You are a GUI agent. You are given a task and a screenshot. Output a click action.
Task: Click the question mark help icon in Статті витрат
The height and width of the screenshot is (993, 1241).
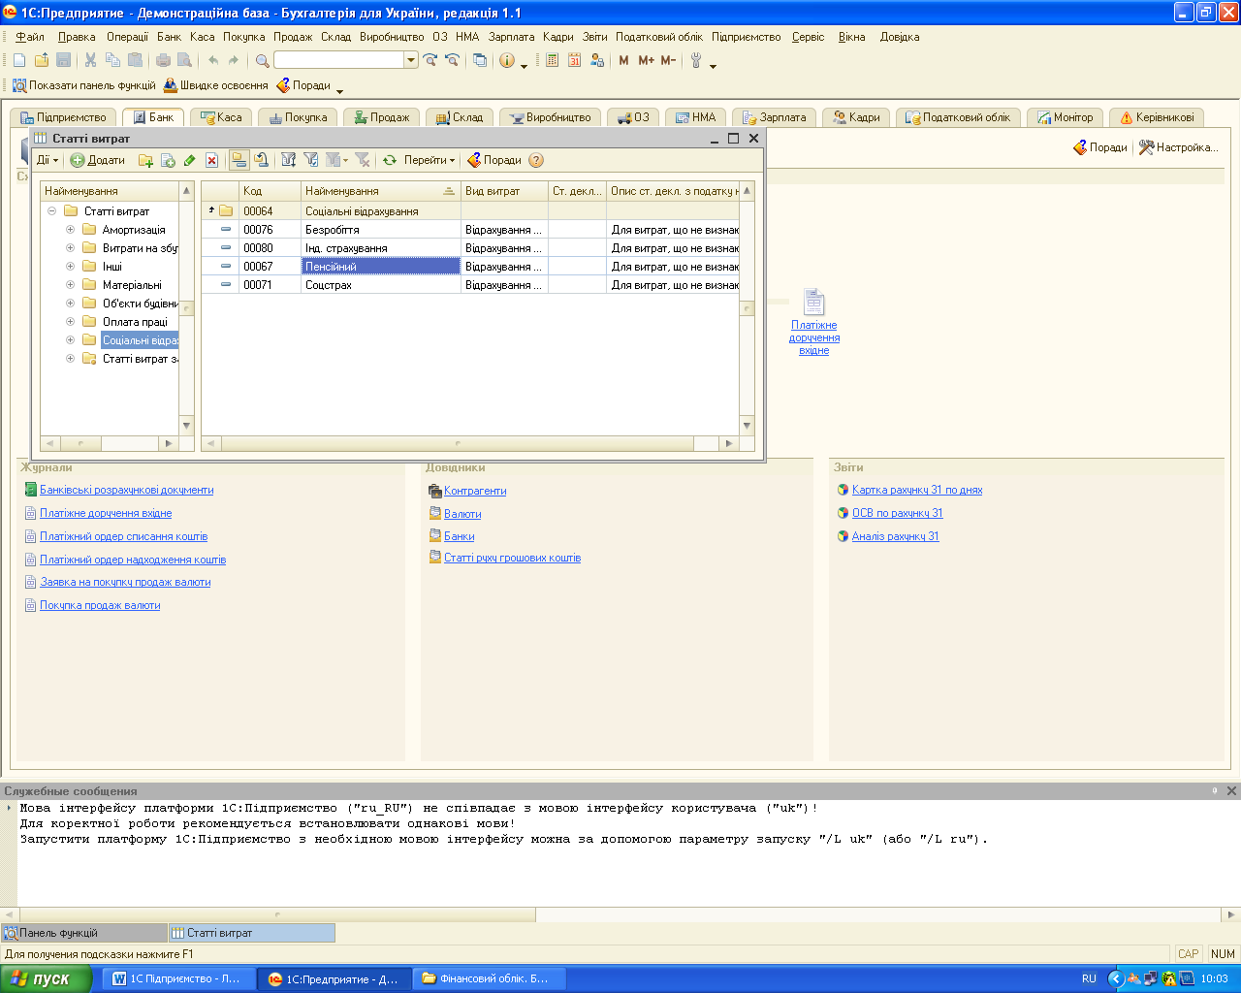tap(536, 160)
